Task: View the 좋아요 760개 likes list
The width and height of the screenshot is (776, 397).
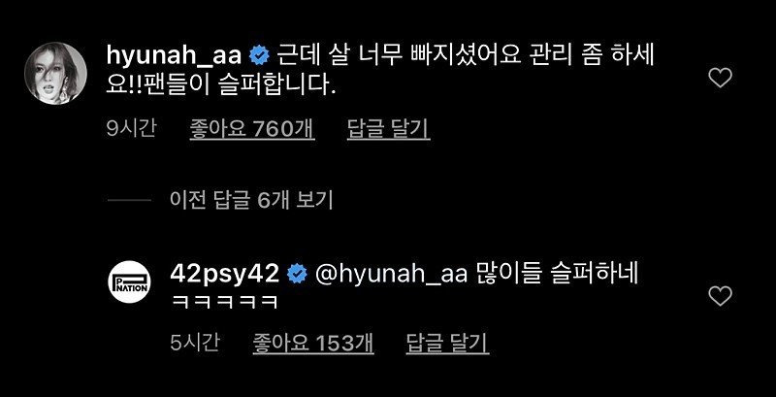Action: coord(252,129)
